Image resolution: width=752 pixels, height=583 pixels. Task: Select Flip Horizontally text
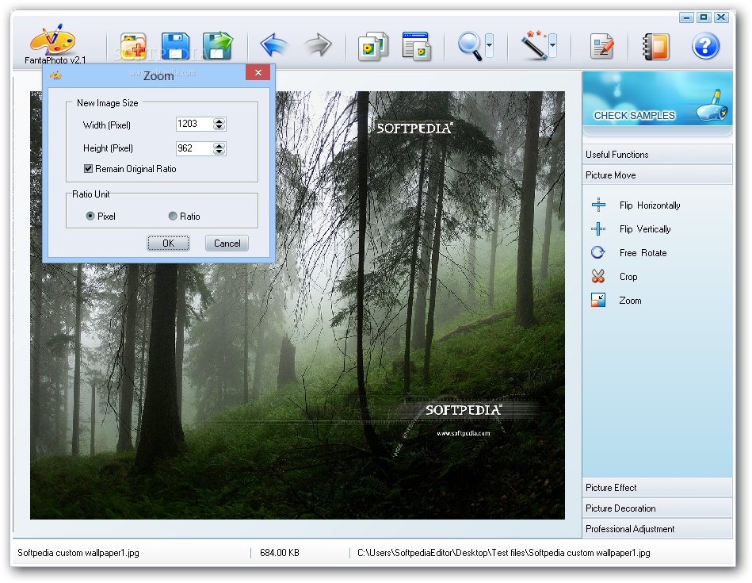coord(649,205)
